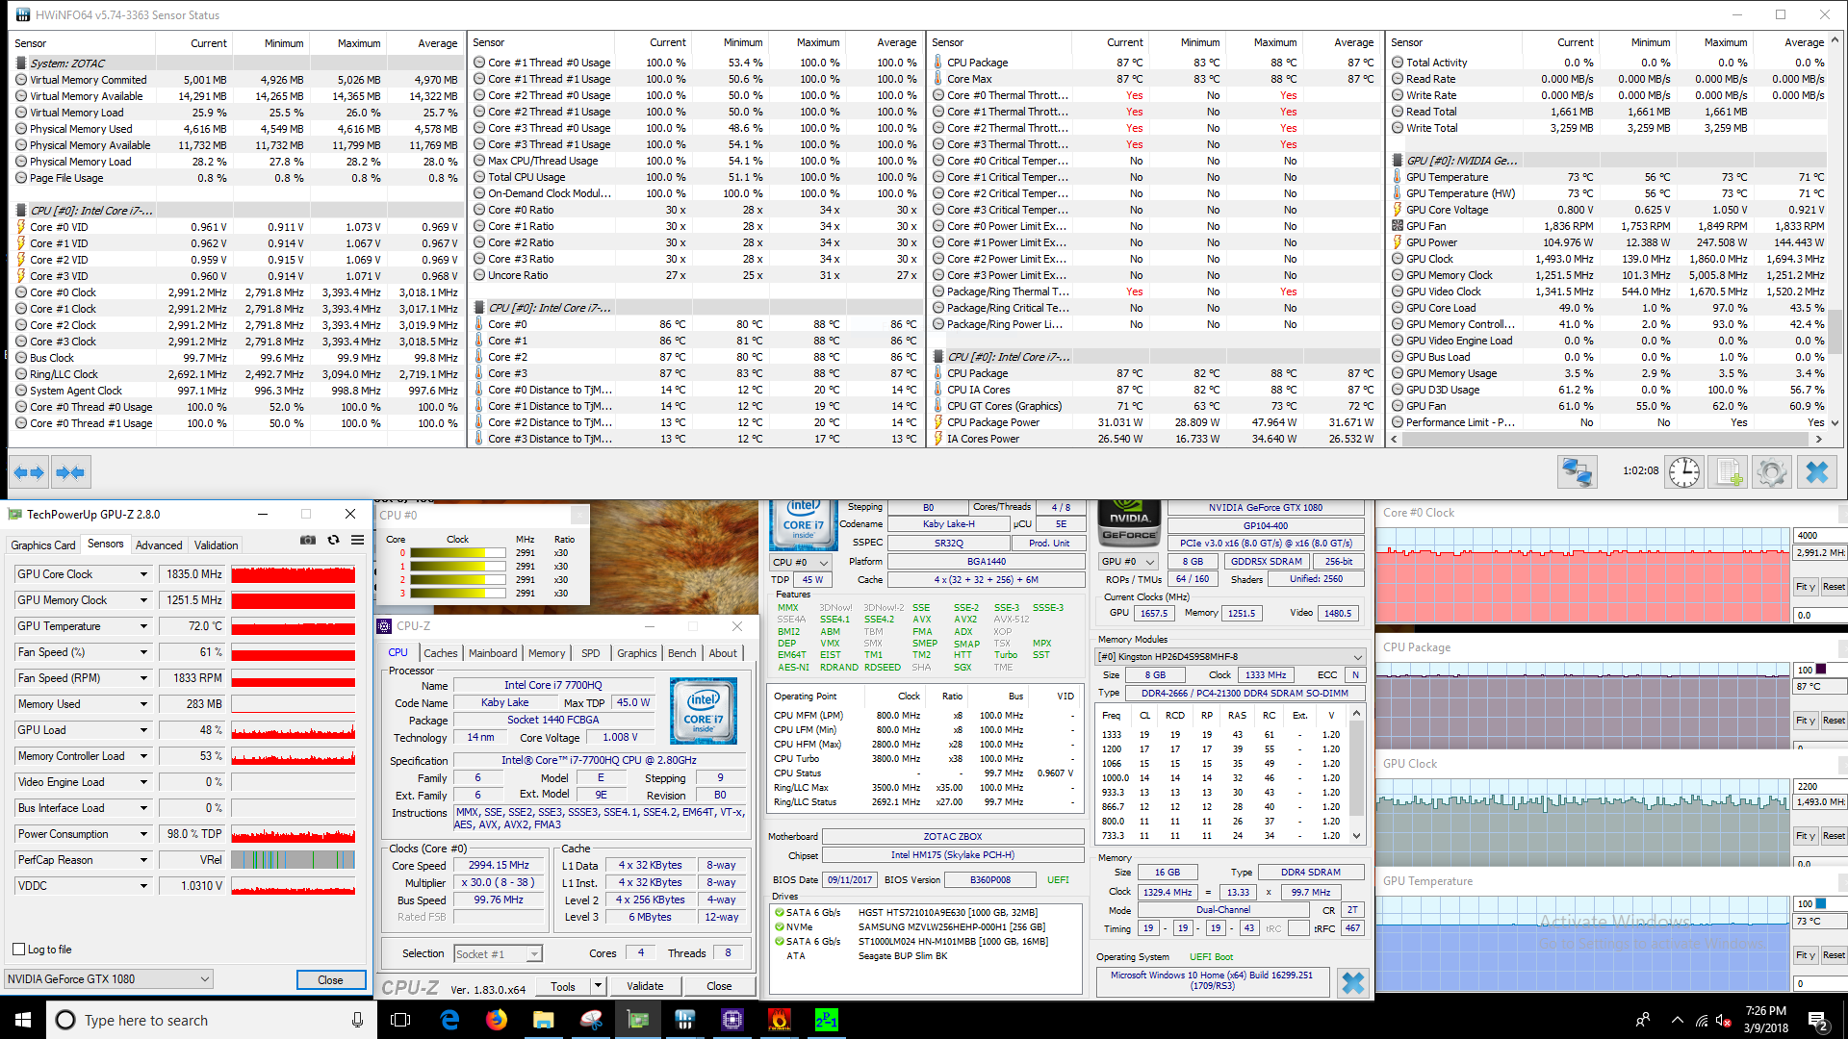Open the CPU-Z Mainboard tab
This screenshot has width=1848, height=1039.
pyautogui.click(x=493, y=653)
